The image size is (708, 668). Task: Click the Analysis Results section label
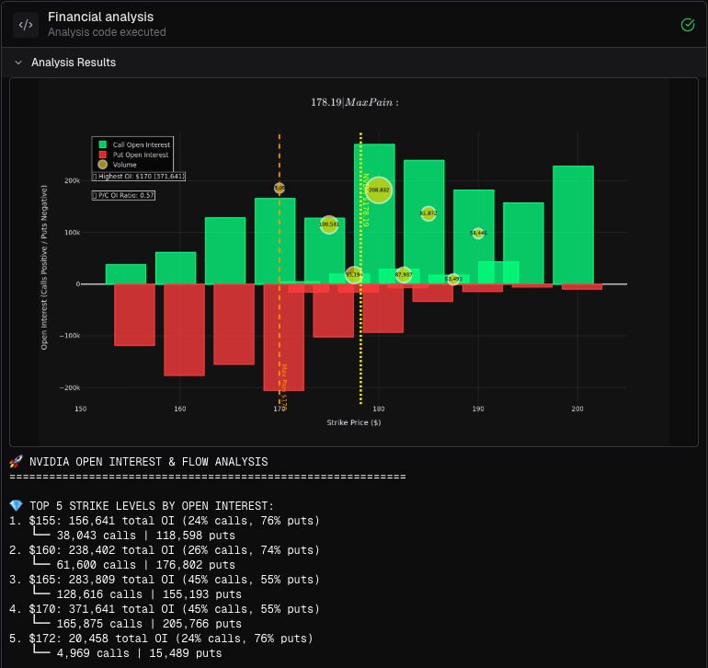[x=74, y=63]
